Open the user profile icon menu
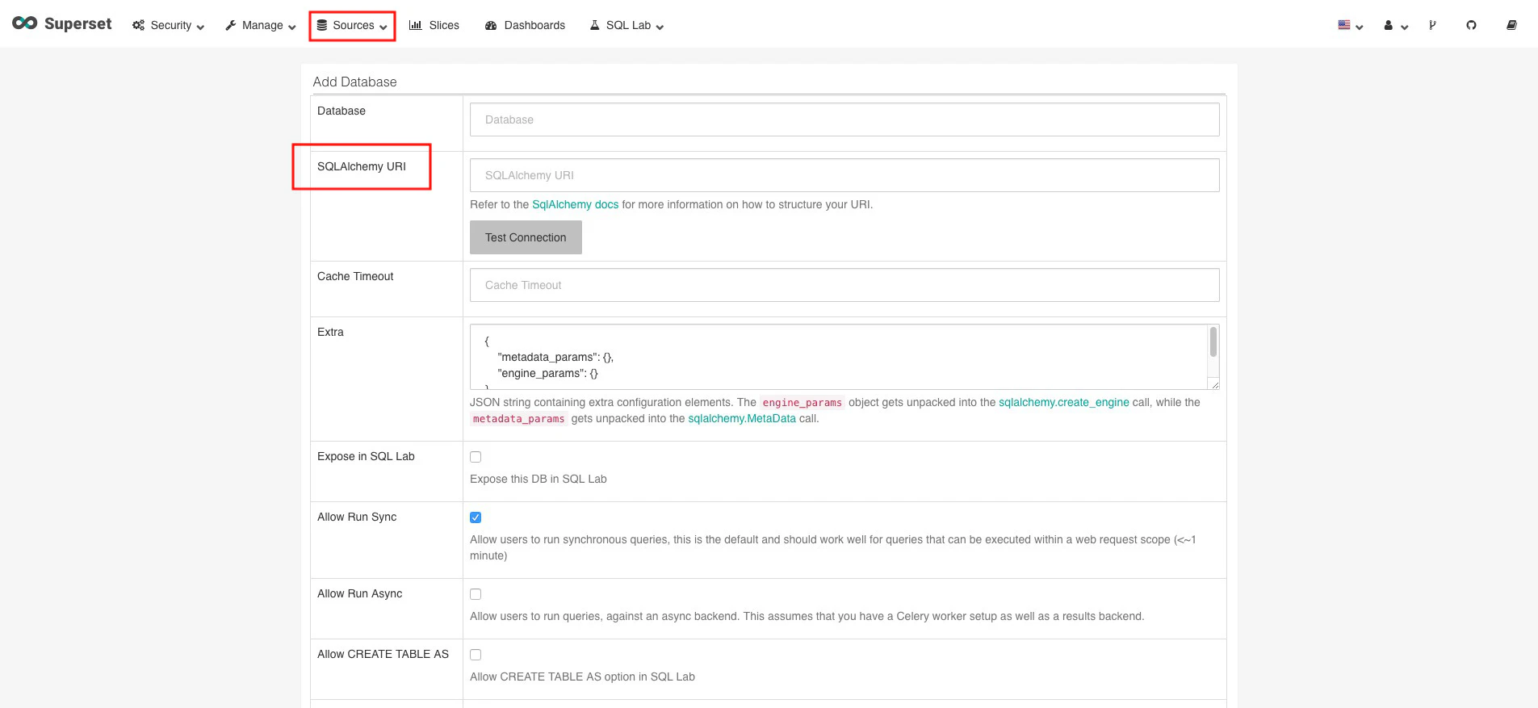 (x=1395, y=25)
